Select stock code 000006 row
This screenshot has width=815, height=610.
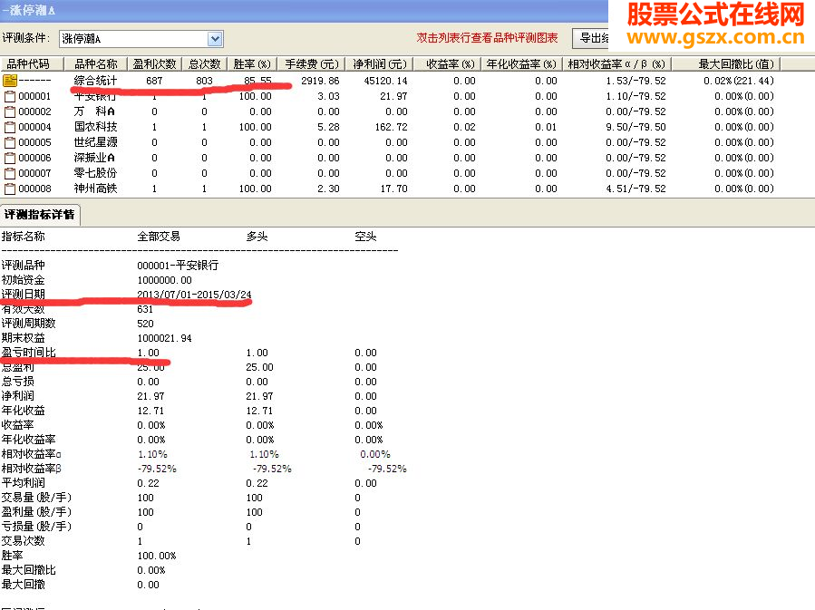coord(34,158)
